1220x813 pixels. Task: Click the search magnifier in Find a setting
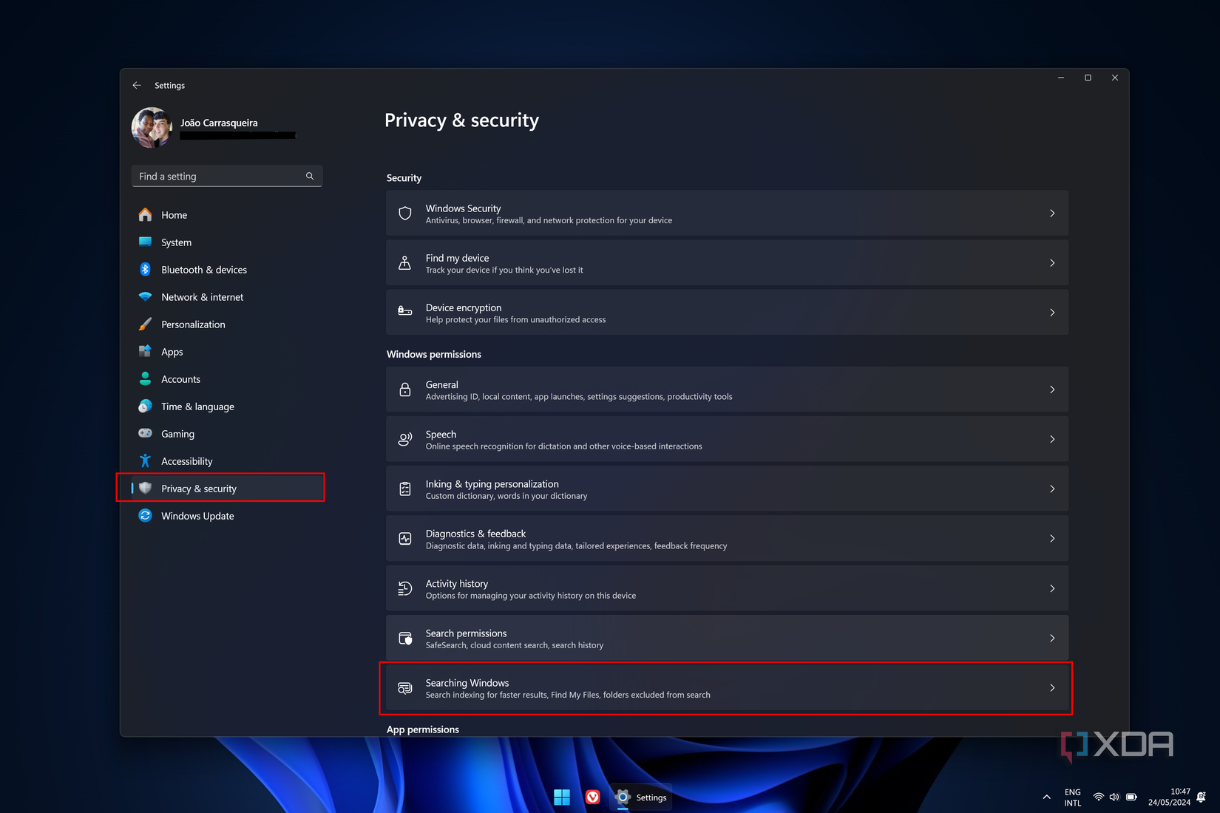pos(309,176)
